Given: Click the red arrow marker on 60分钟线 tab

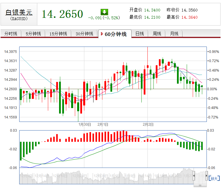Looking at the screenshot, I should [x=102, y=34].
